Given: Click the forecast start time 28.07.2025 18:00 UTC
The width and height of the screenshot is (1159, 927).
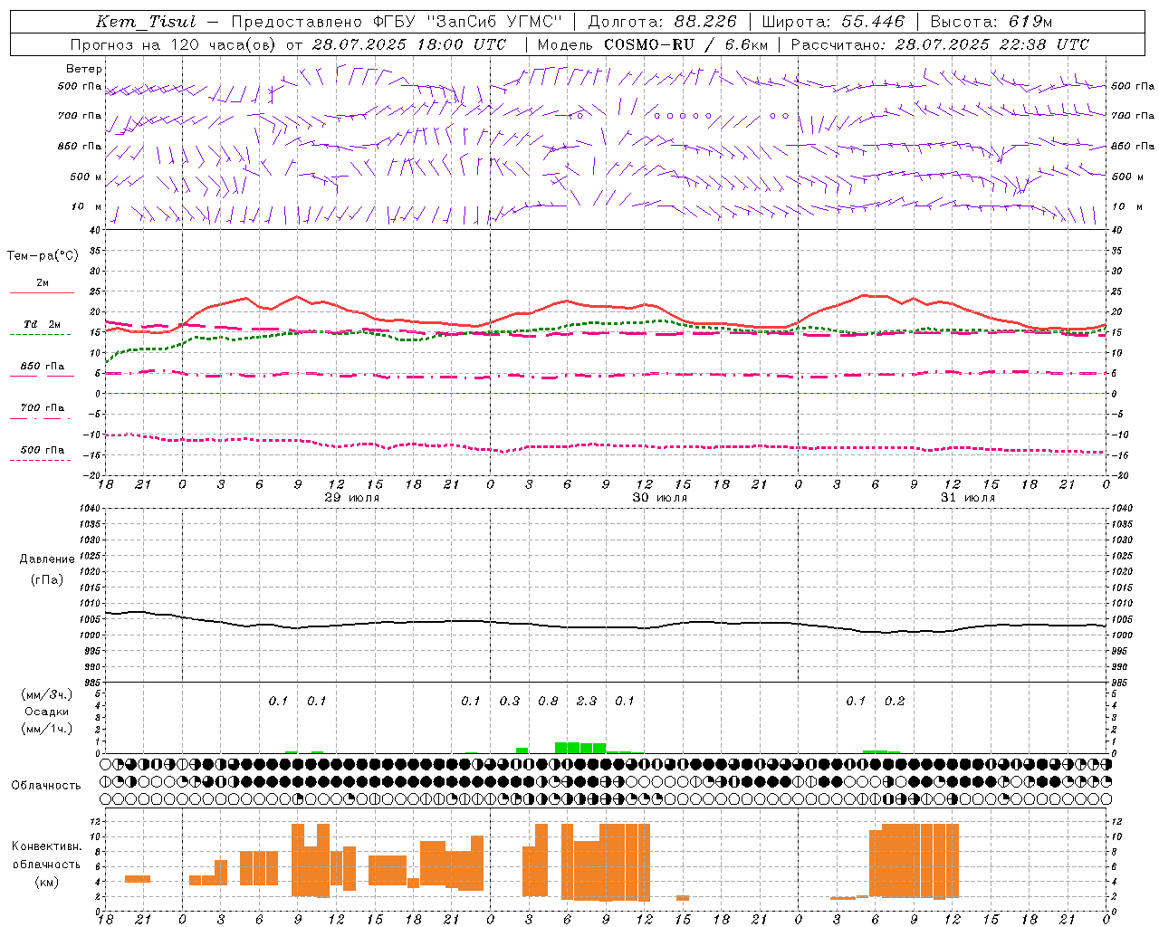Looking at the screenshot, I should click(x=409, y=44).
